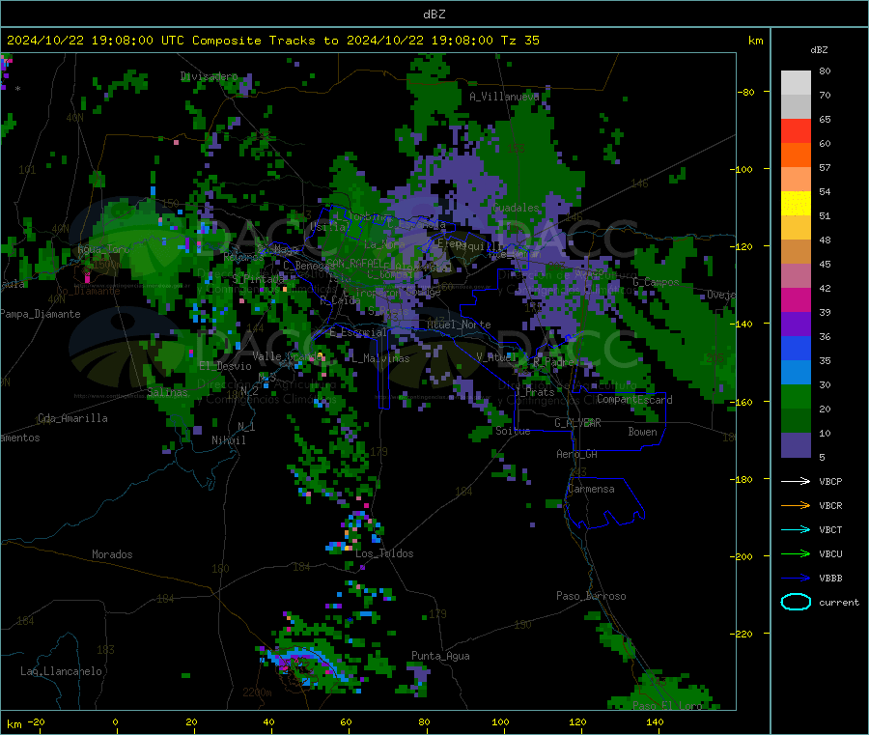Screen dimensions: 869x735
Task: Select the blue 35 dBZ color swatch
Action: 796,348
